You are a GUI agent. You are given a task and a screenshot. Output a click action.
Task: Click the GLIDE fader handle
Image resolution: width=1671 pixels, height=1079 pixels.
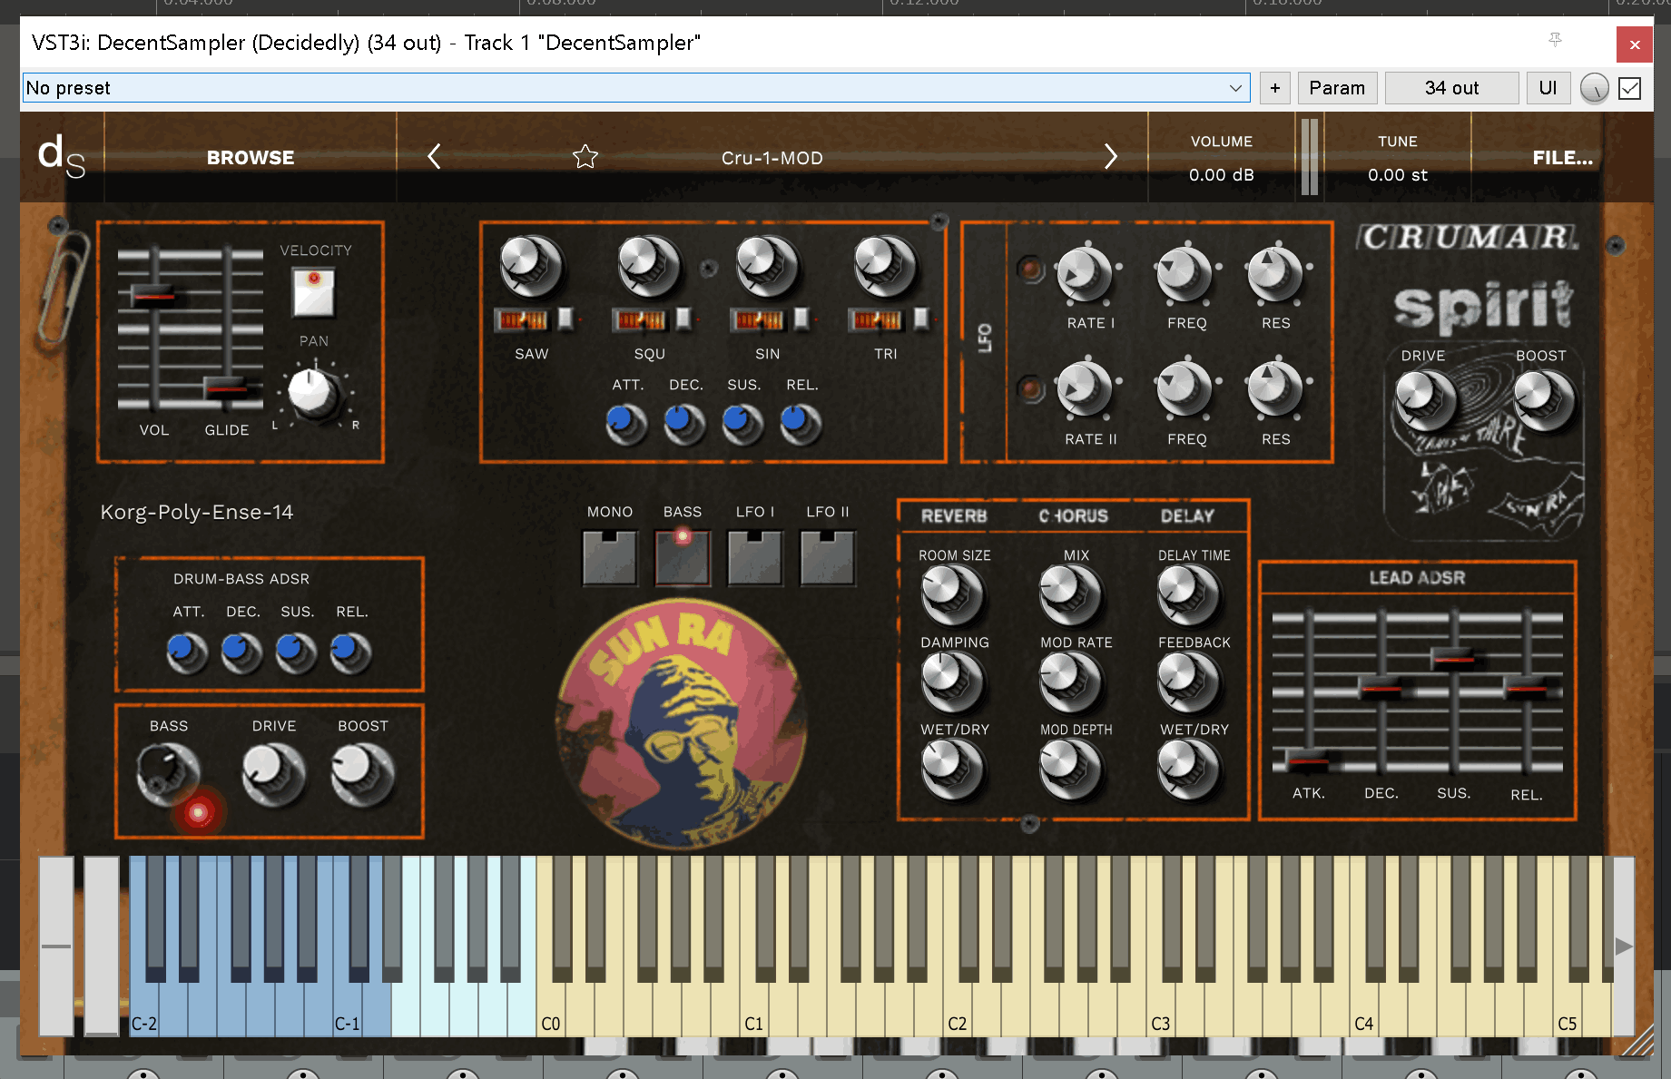coord(227,388)
